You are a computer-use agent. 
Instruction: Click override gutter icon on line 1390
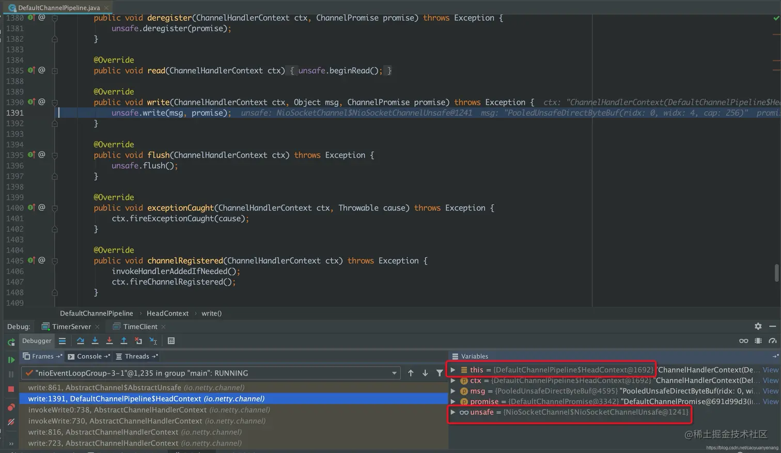[31, 102]
